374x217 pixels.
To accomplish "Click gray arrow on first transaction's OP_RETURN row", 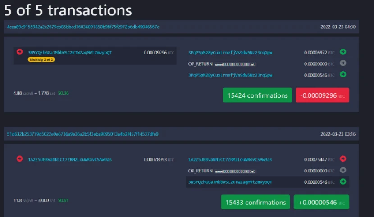I will (343, 63).
